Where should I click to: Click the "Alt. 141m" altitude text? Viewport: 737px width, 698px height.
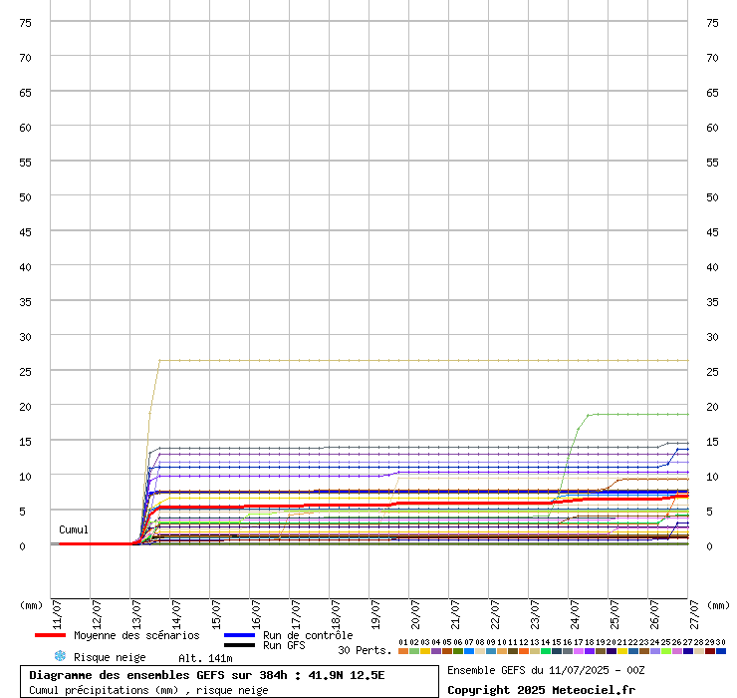tap(205, 658)
